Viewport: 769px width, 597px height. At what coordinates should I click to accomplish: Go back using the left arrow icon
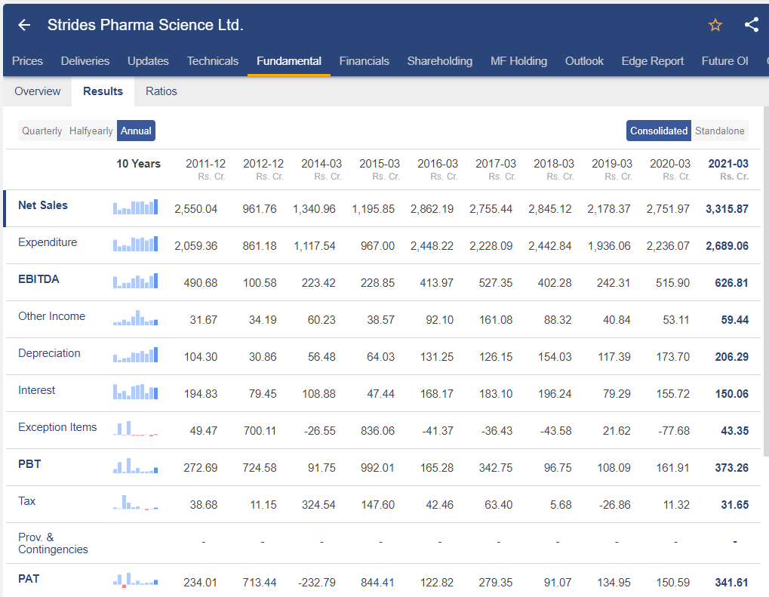[x=24, y=25]
